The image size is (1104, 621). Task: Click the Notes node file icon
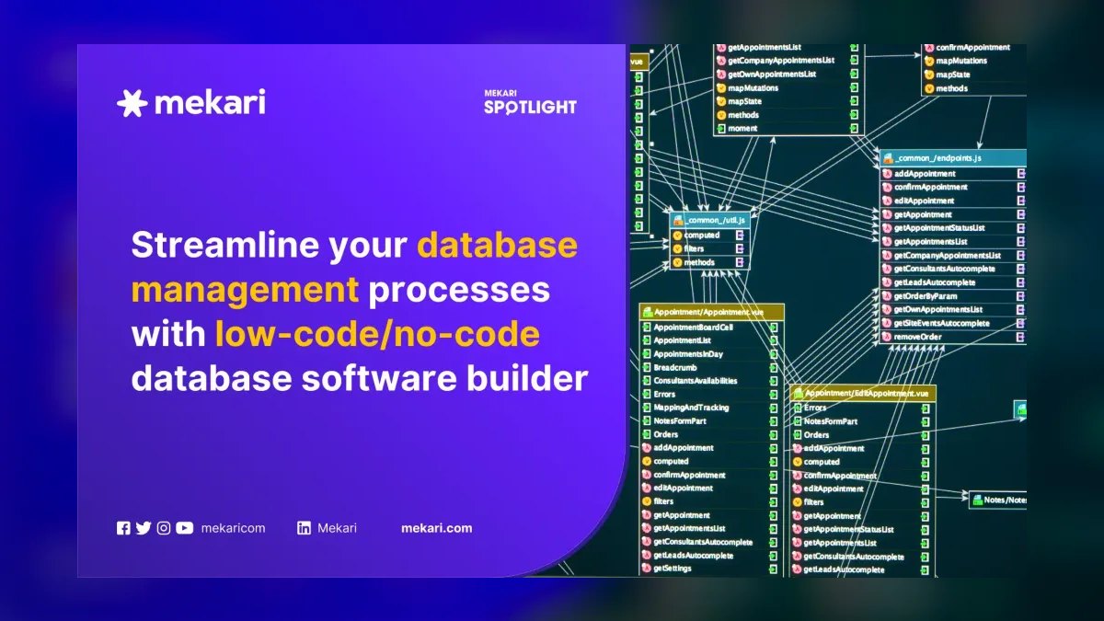pyautogui.click(x=977, y=500)
